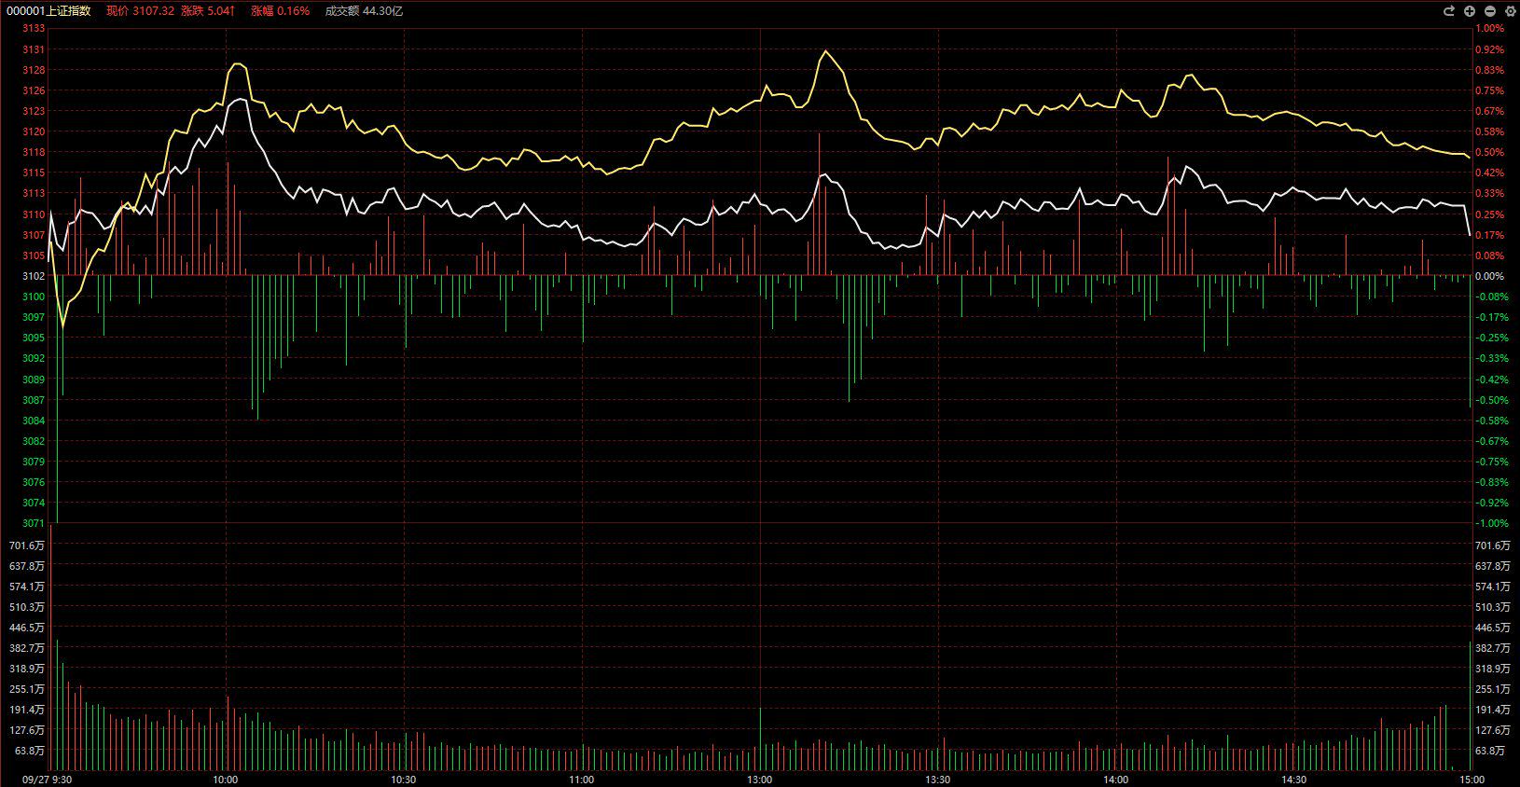Click the 成交额 44.30亿 value

(365, 11)
